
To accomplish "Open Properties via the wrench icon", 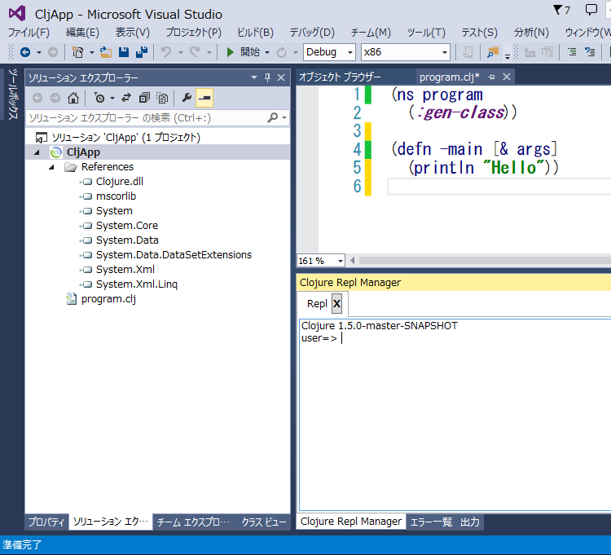I will click(187, 98).
